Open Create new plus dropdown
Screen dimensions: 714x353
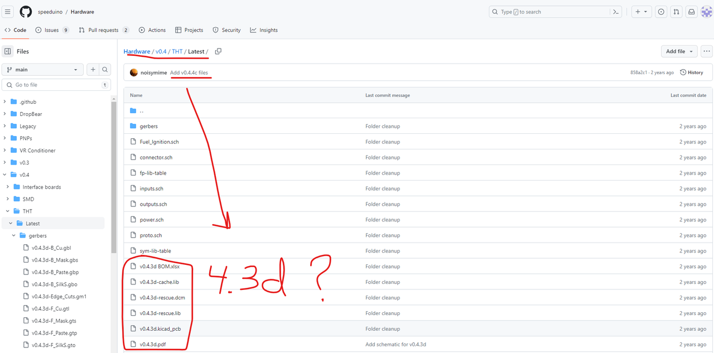641,12
